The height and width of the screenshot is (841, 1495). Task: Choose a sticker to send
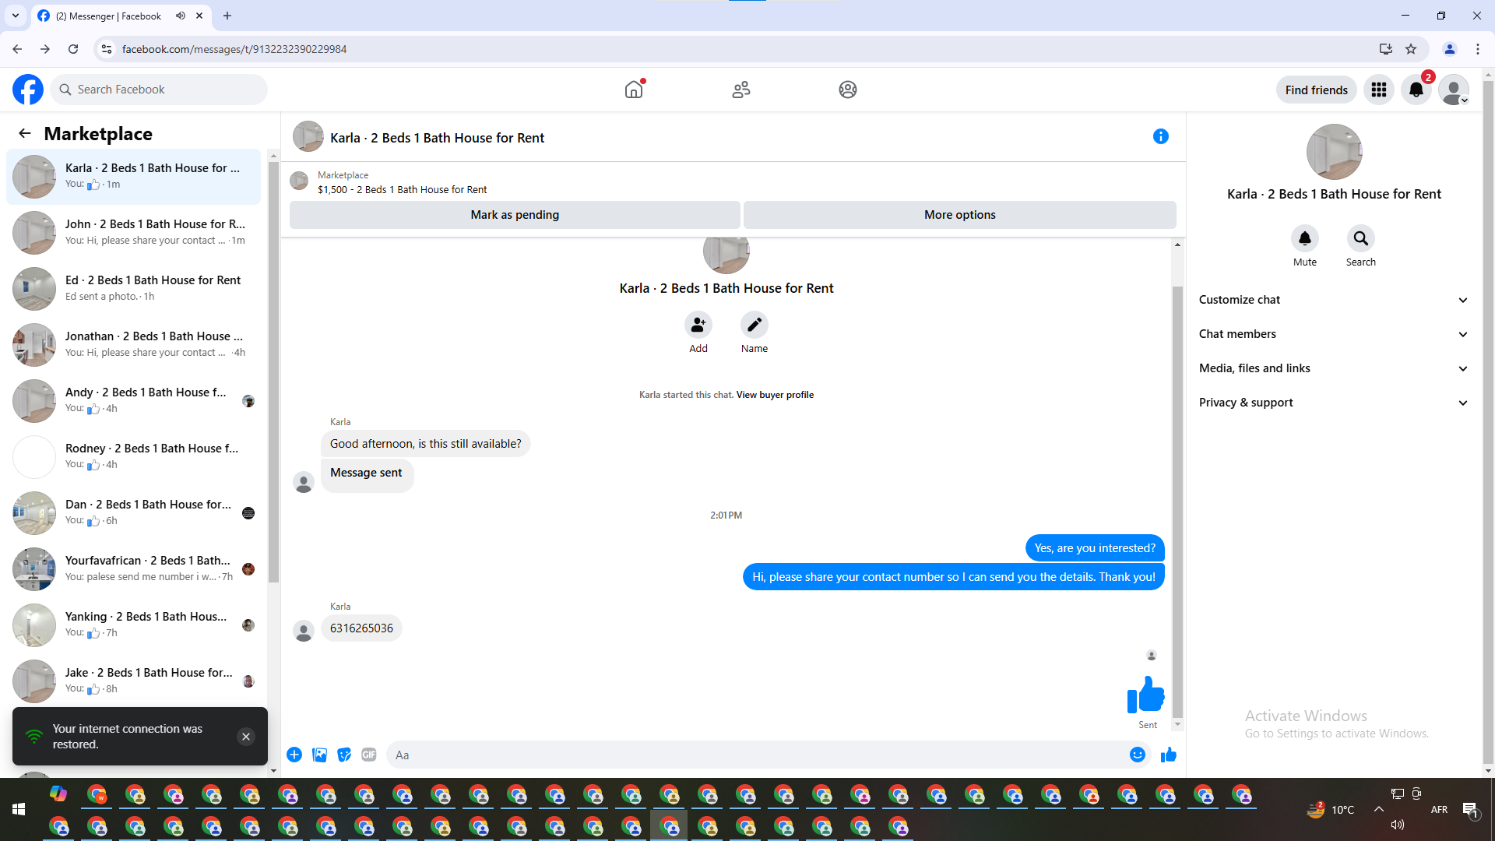point(344,755)
